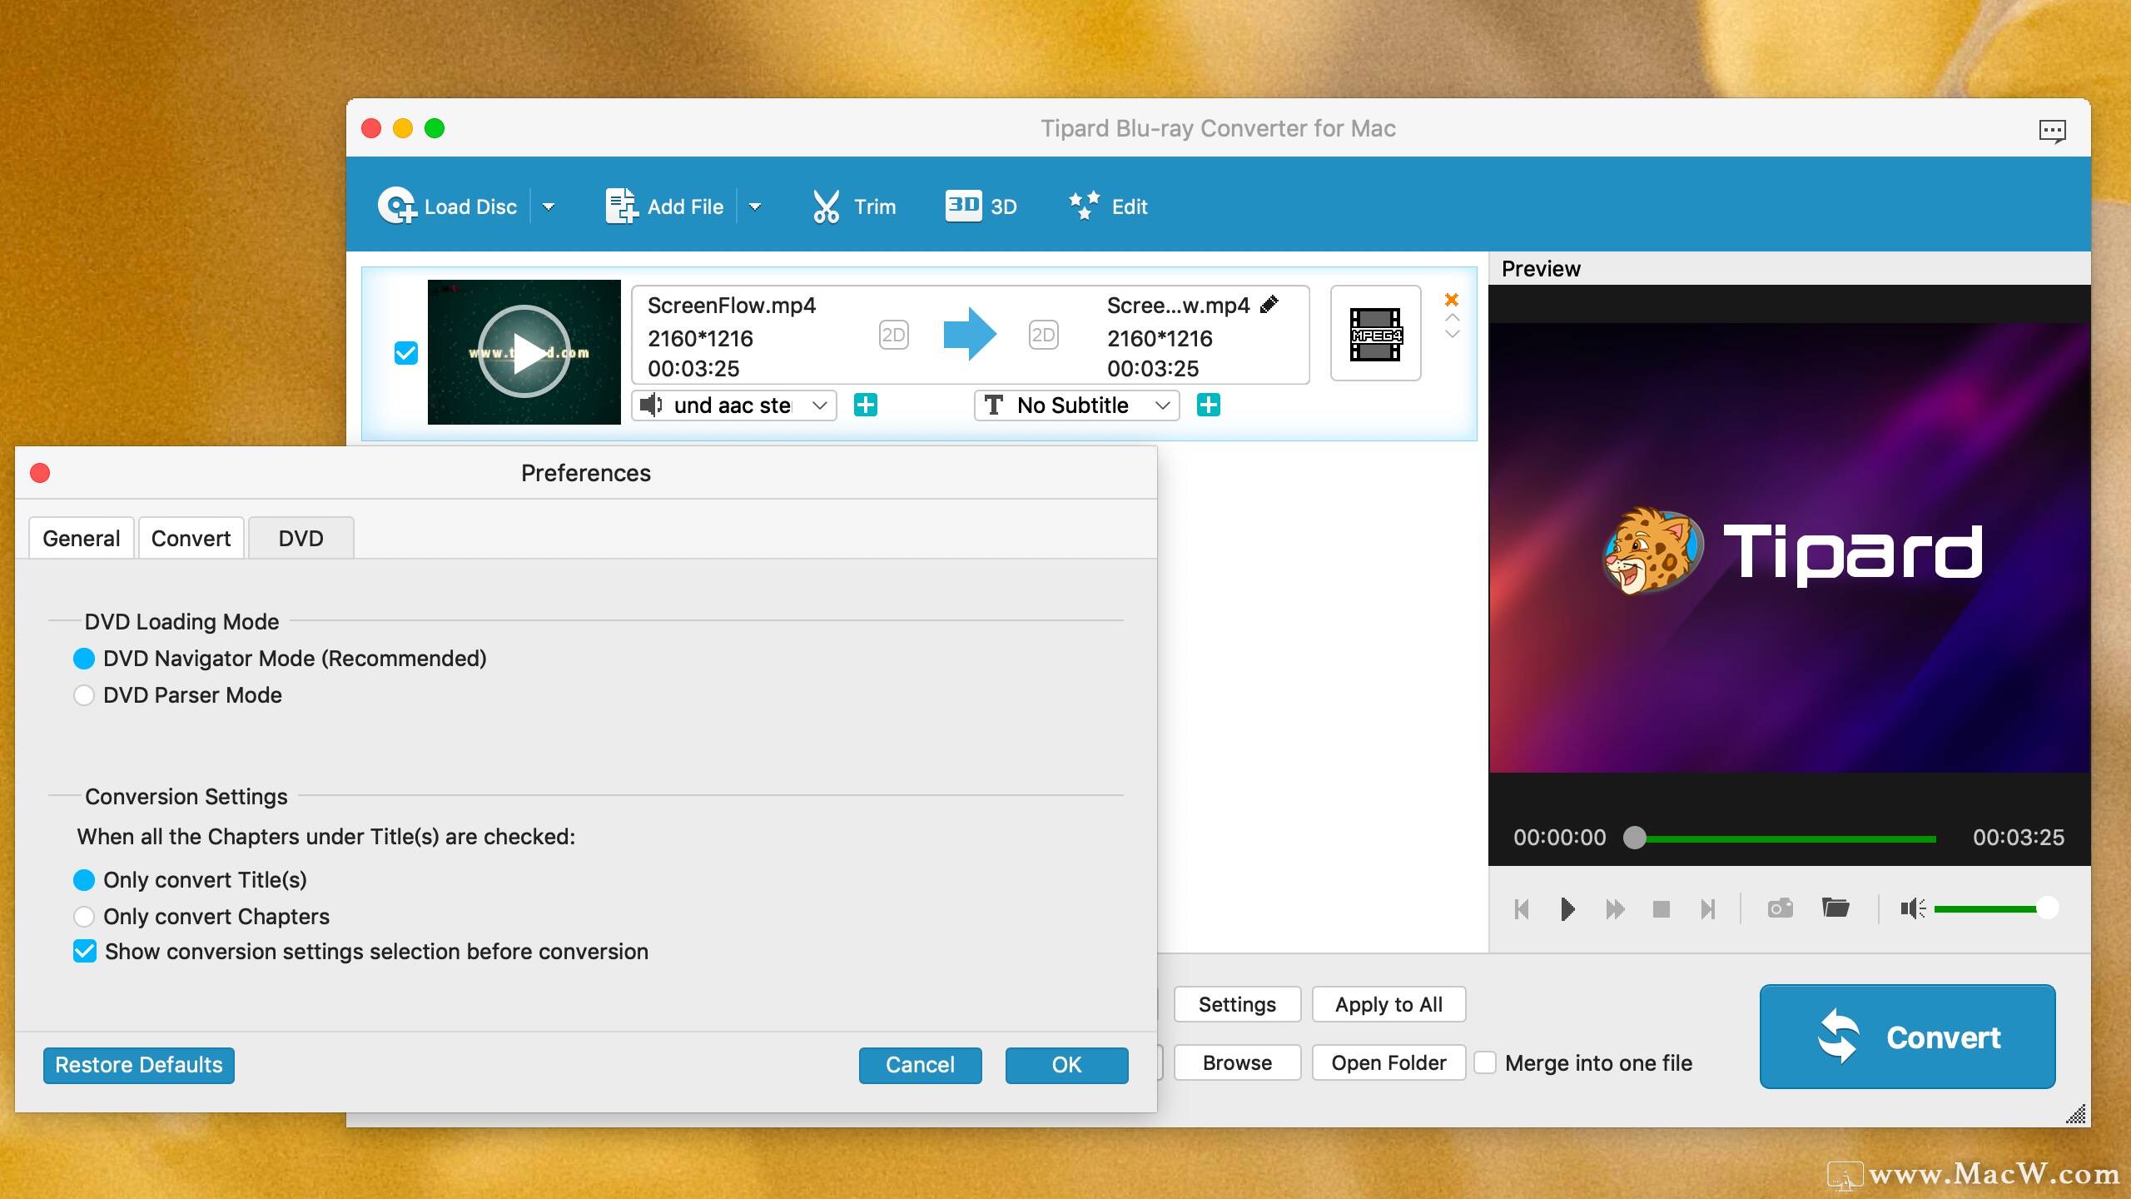Open the snapshot folder icon

[x=1835, y=908]
